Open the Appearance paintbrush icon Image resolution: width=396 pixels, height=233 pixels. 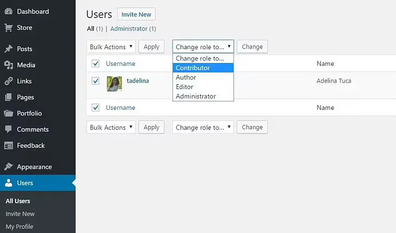pyautogui.click(x=8, y=167)
